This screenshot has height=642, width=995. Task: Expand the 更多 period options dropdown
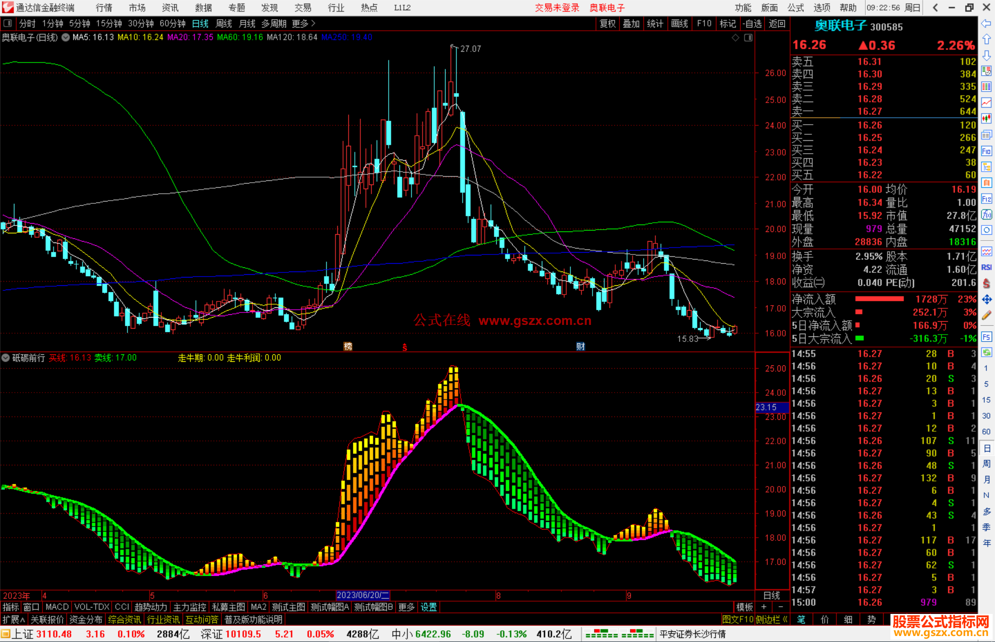(x=304, y=23)
